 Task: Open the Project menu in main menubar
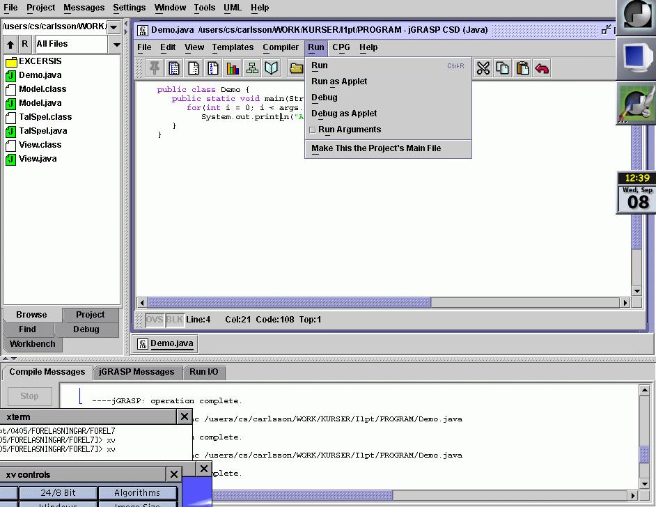point(40,8)
